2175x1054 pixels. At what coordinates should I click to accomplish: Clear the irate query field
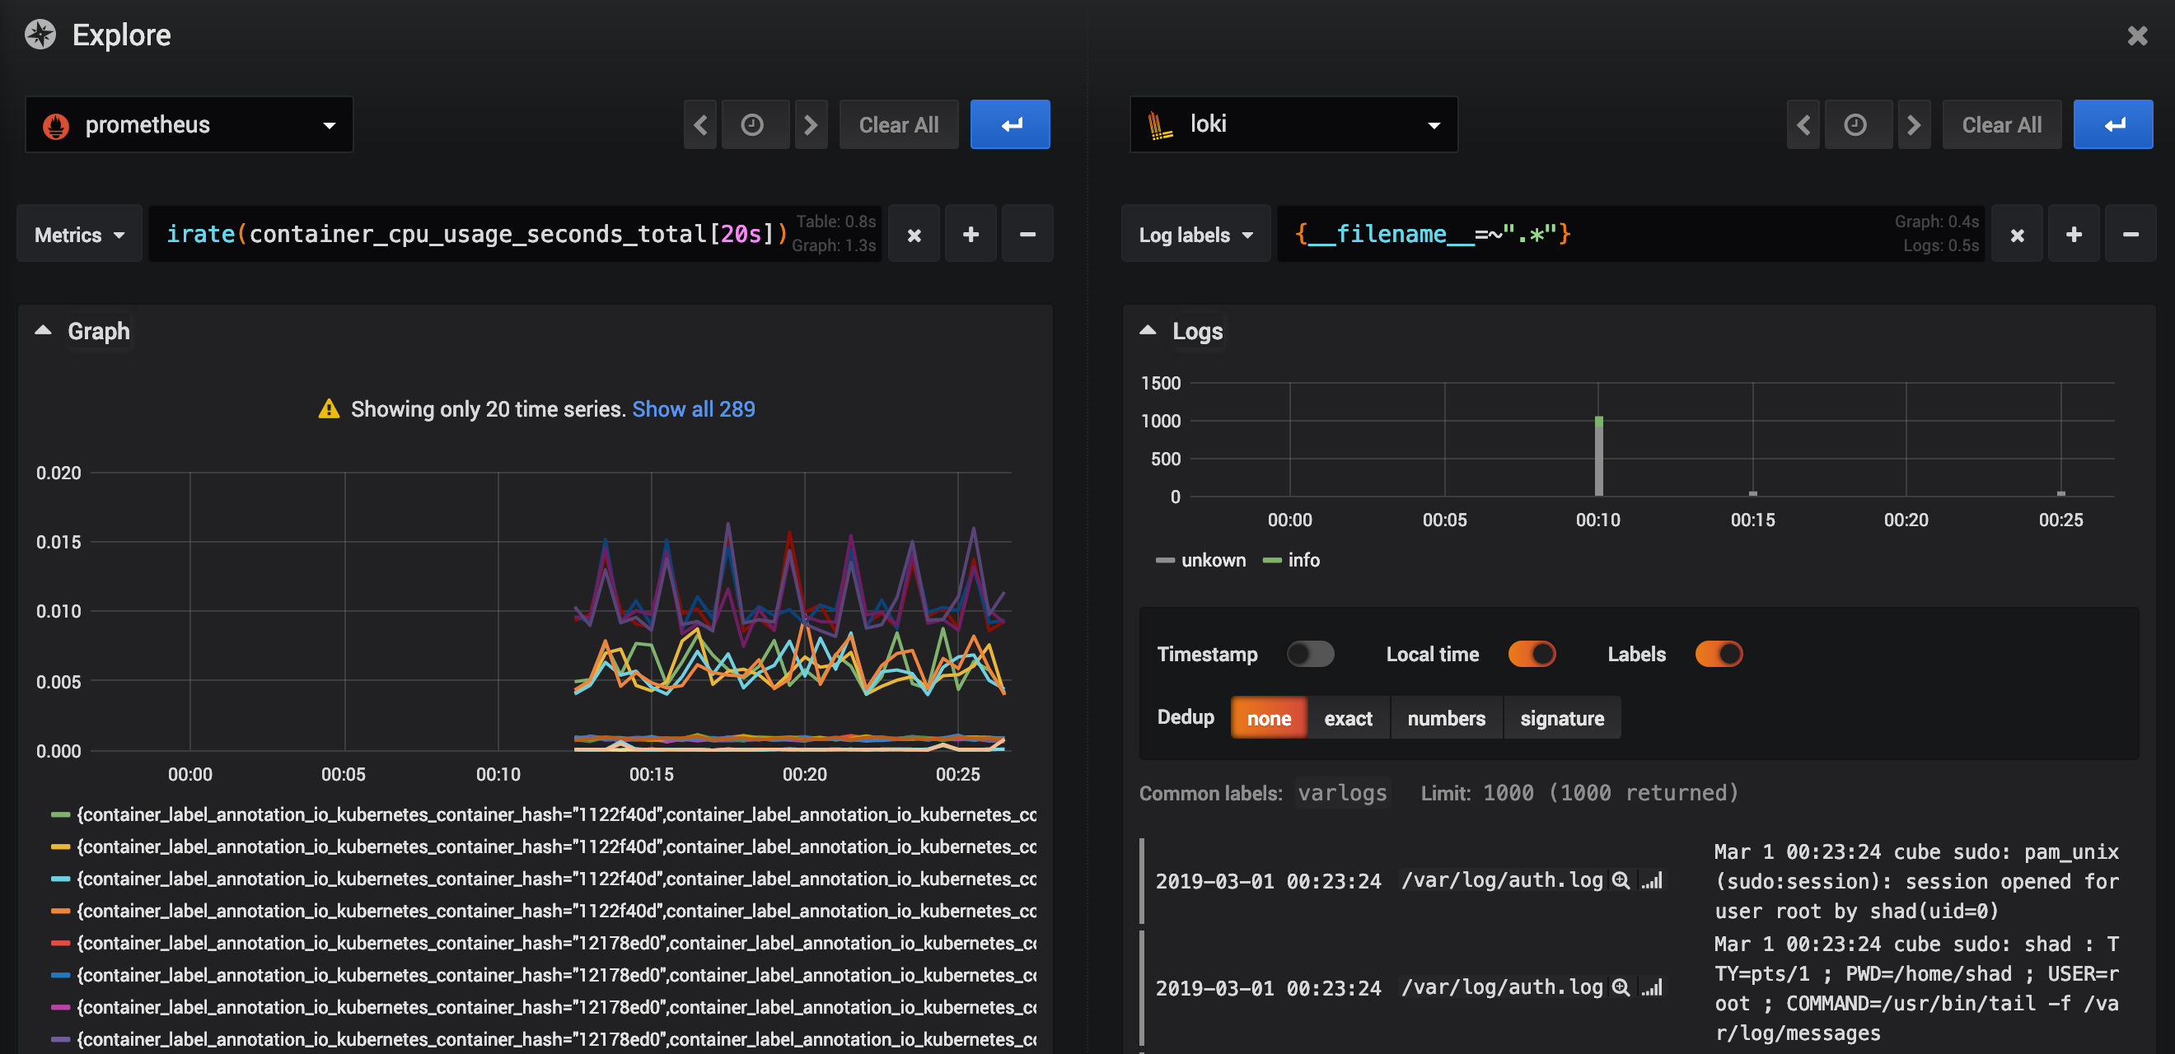coord(914,234)
